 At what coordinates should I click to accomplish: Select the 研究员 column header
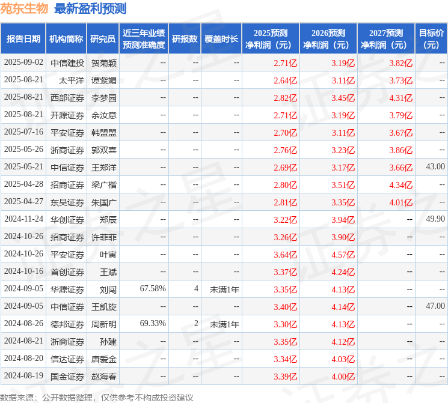pos(103,39)
